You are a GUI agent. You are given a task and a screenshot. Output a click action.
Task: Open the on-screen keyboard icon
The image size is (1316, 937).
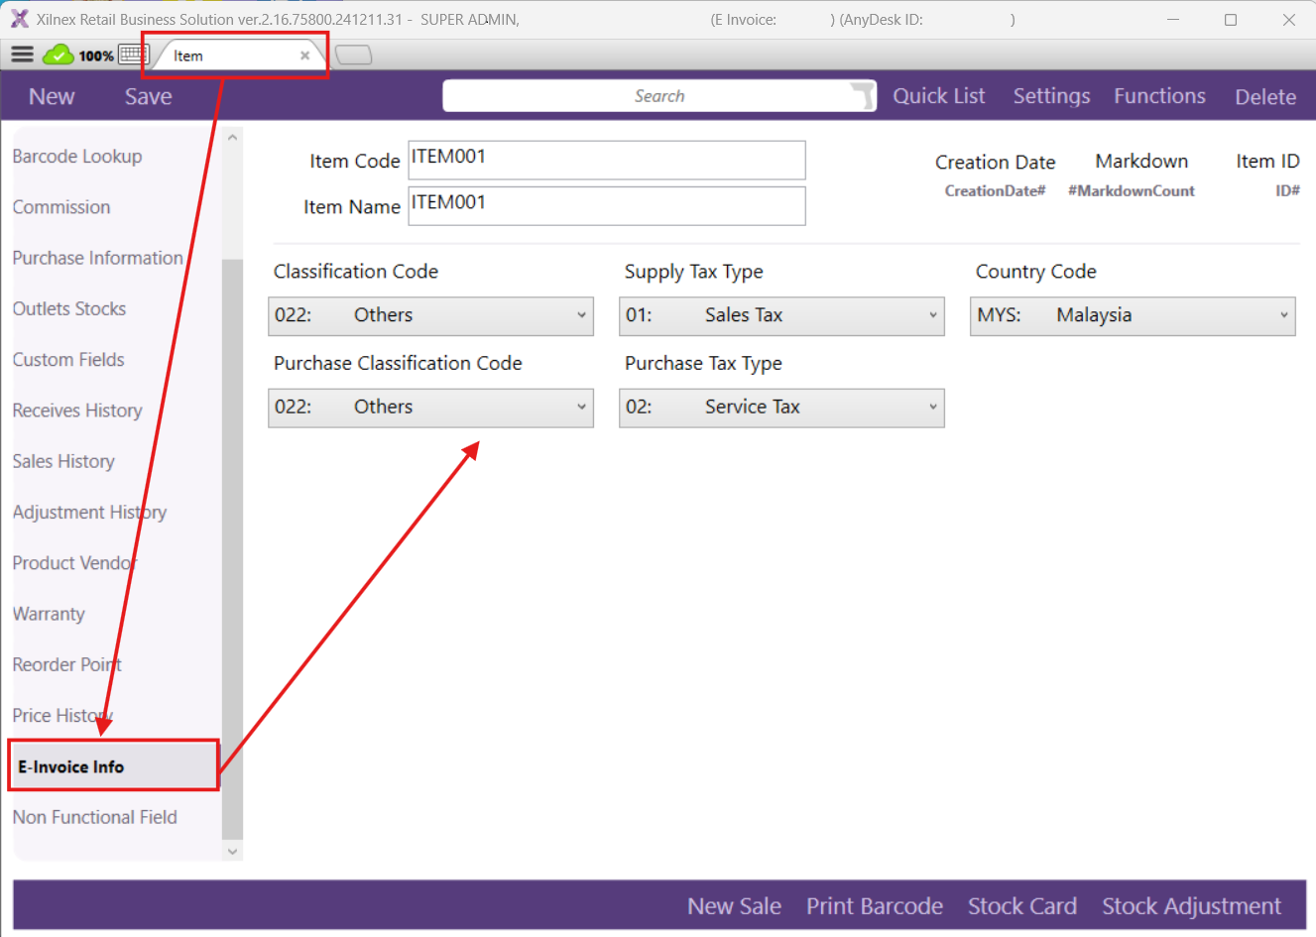pyautogui.click(x=132, y=55)
